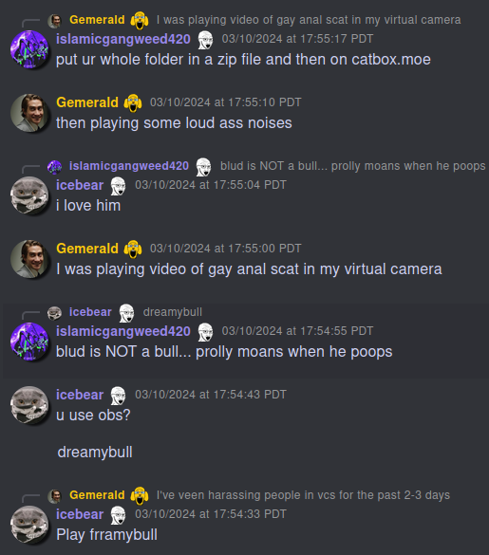Jump to replied message 'blud is NOT a bull...'
The height and width of the screenshot is (555, 489).
(x=353, y=166)
